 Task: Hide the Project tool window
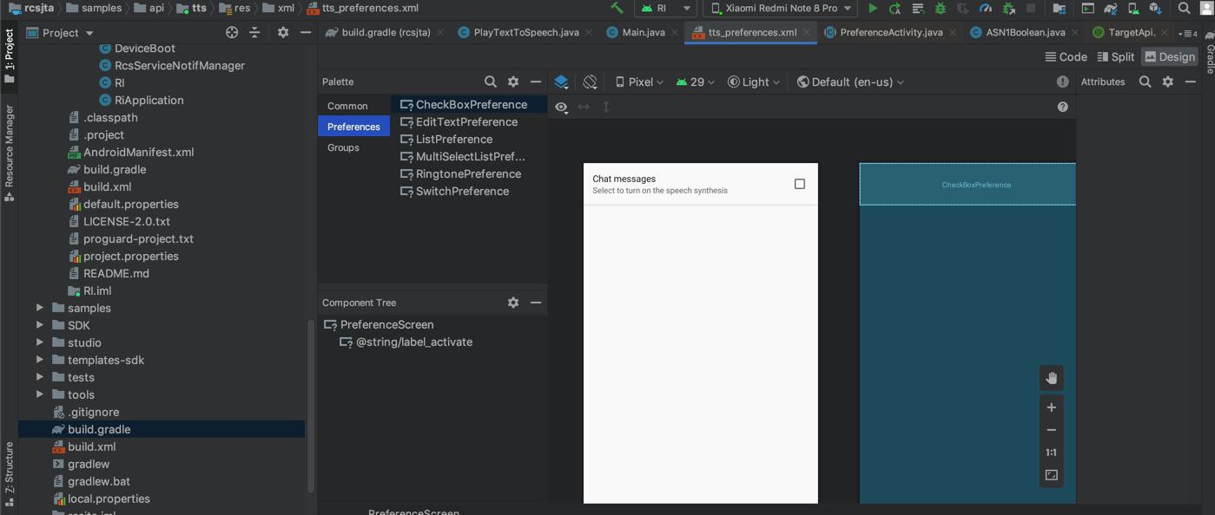[305, 32]
